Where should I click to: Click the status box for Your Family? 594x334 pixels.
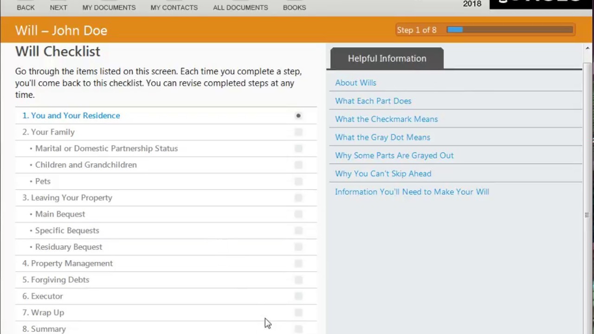click(x=298, y=132)
